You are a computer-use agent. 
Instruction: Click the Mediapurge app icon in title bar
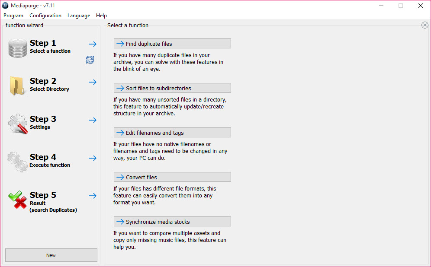click(x=5, y=6)
